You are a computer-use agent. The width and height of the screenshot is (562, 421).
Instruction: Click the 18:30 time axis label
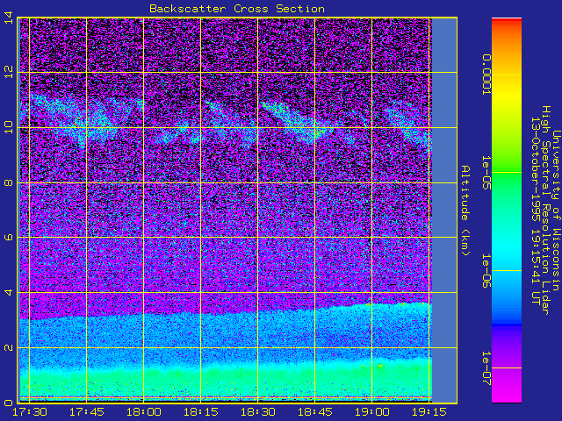[x=257, y=412]
